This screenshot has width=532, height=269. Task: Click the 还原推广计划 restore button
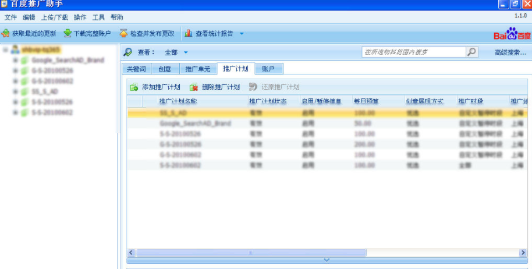[274, 87]
